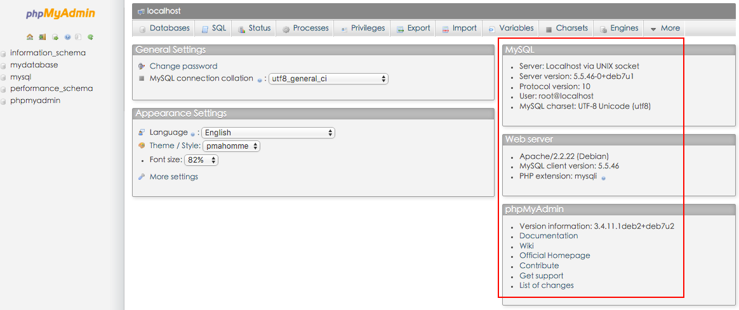Click the Change password link

[x=183, y=66]
